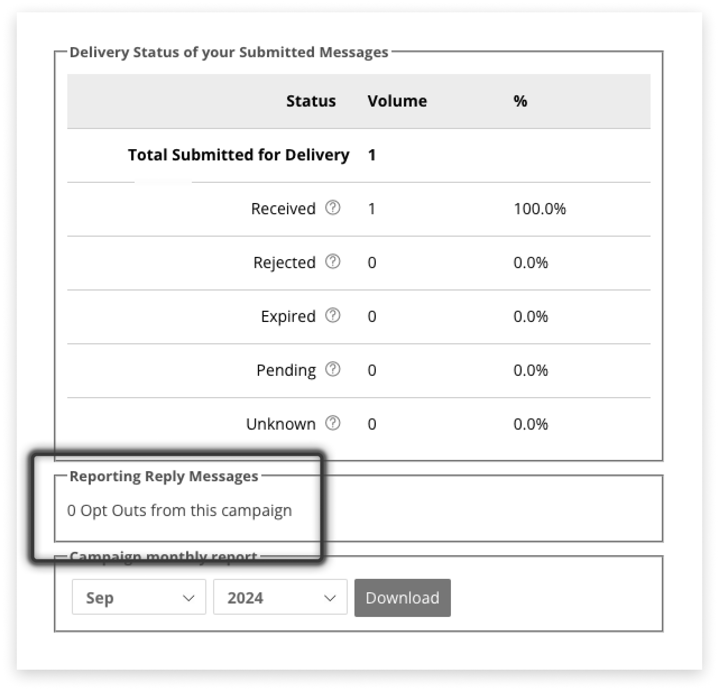
Task: Select the Volume column header
Action: 397,101
